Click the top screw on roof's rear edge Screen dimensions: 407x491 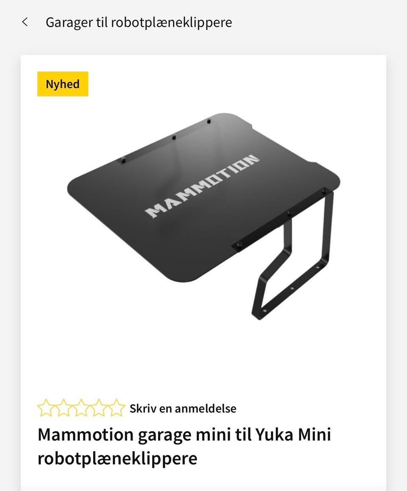click(209, 121)
